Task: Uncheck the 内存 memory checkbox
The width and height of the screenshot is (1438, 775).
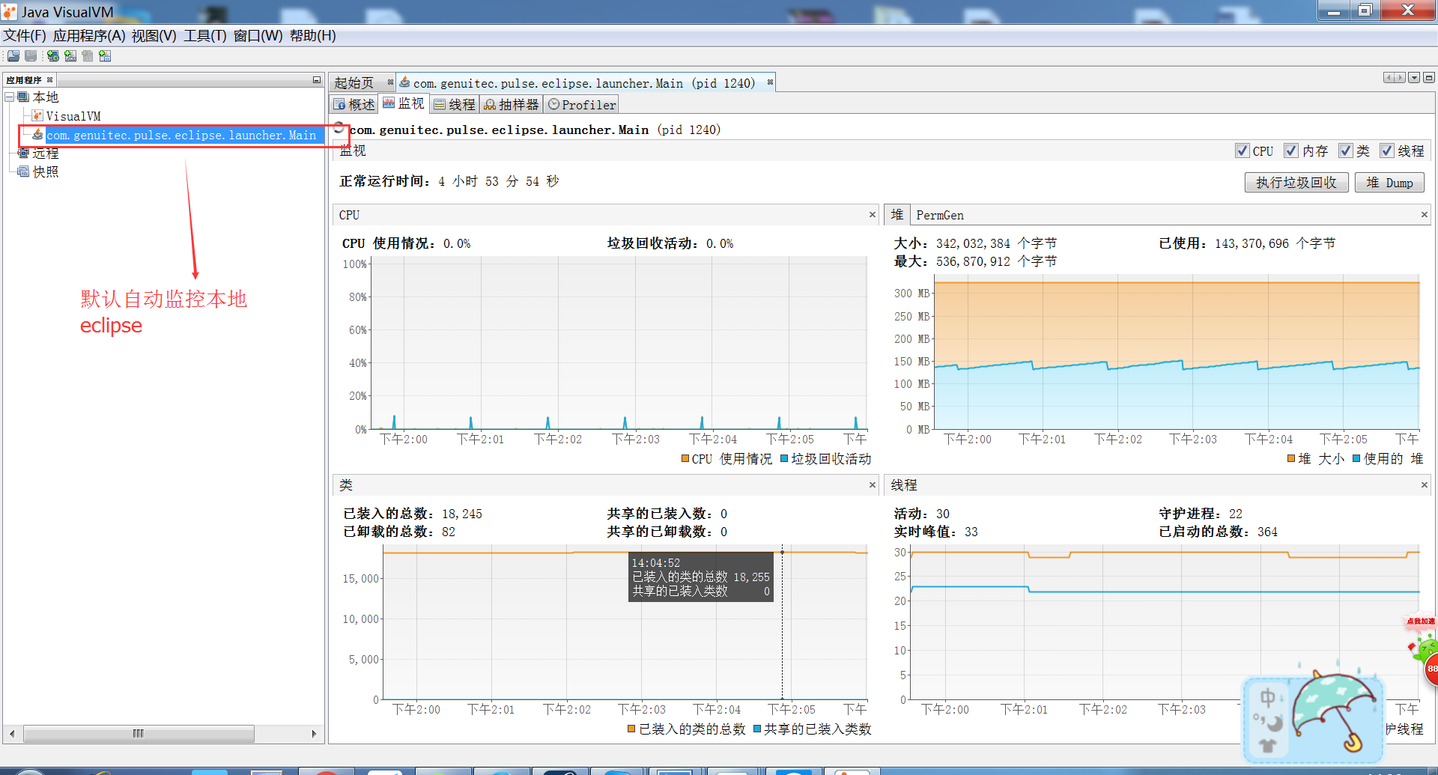Action: point(1291,151)
